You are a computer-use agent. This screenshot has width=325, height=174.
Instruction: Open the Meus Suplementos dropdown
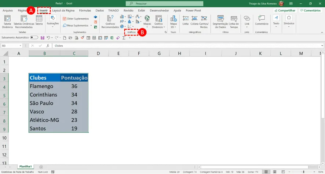(77, 25)
